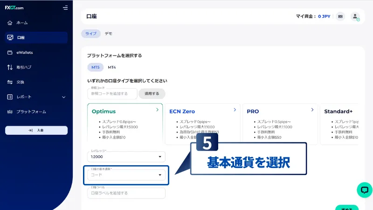373x210 pixels.
Task: Expand ECN Zero details chevron
Action: (235, 110)
